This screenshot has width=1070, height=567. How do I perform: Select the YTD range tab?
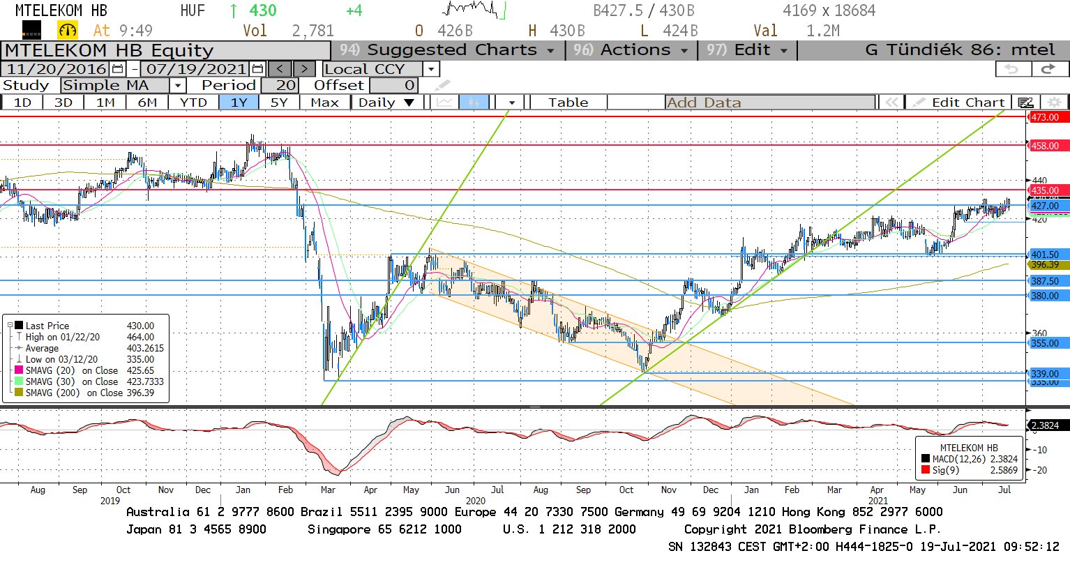point(193,103)
